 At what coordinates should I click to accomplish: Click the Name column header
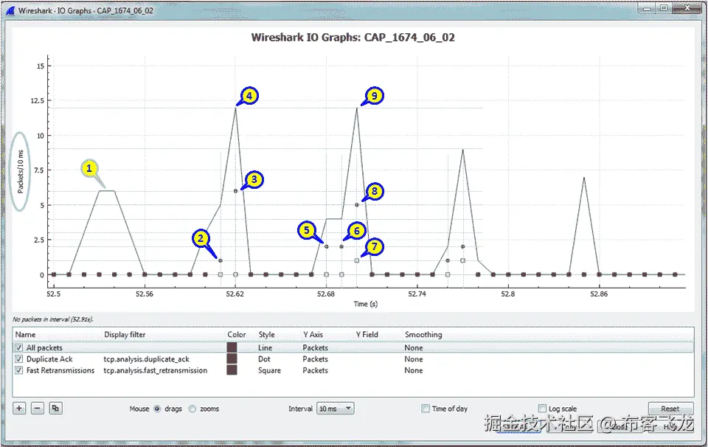pos(25,335)
